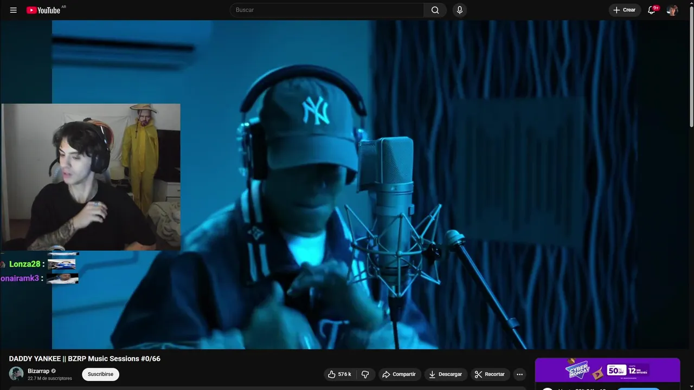694x390 pixels.
Task: Open the account avatar menu
Action: 672,10
